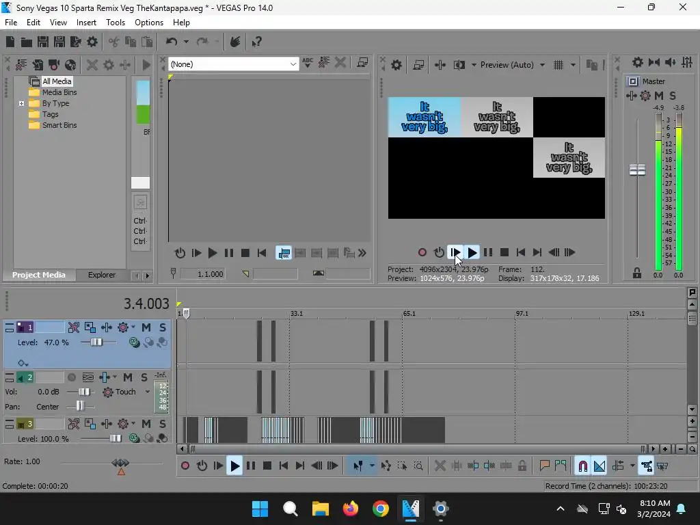Open Track FX on track 3
This screenshot has height=525, width=700.
pos(106,424)
